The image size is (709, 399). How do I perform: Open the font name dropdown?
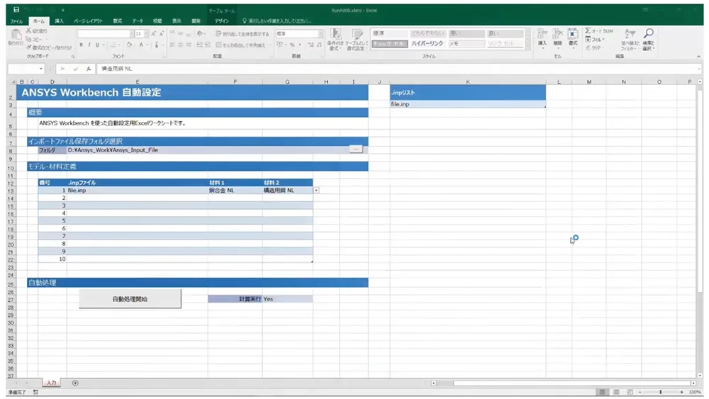pos(132,34)
